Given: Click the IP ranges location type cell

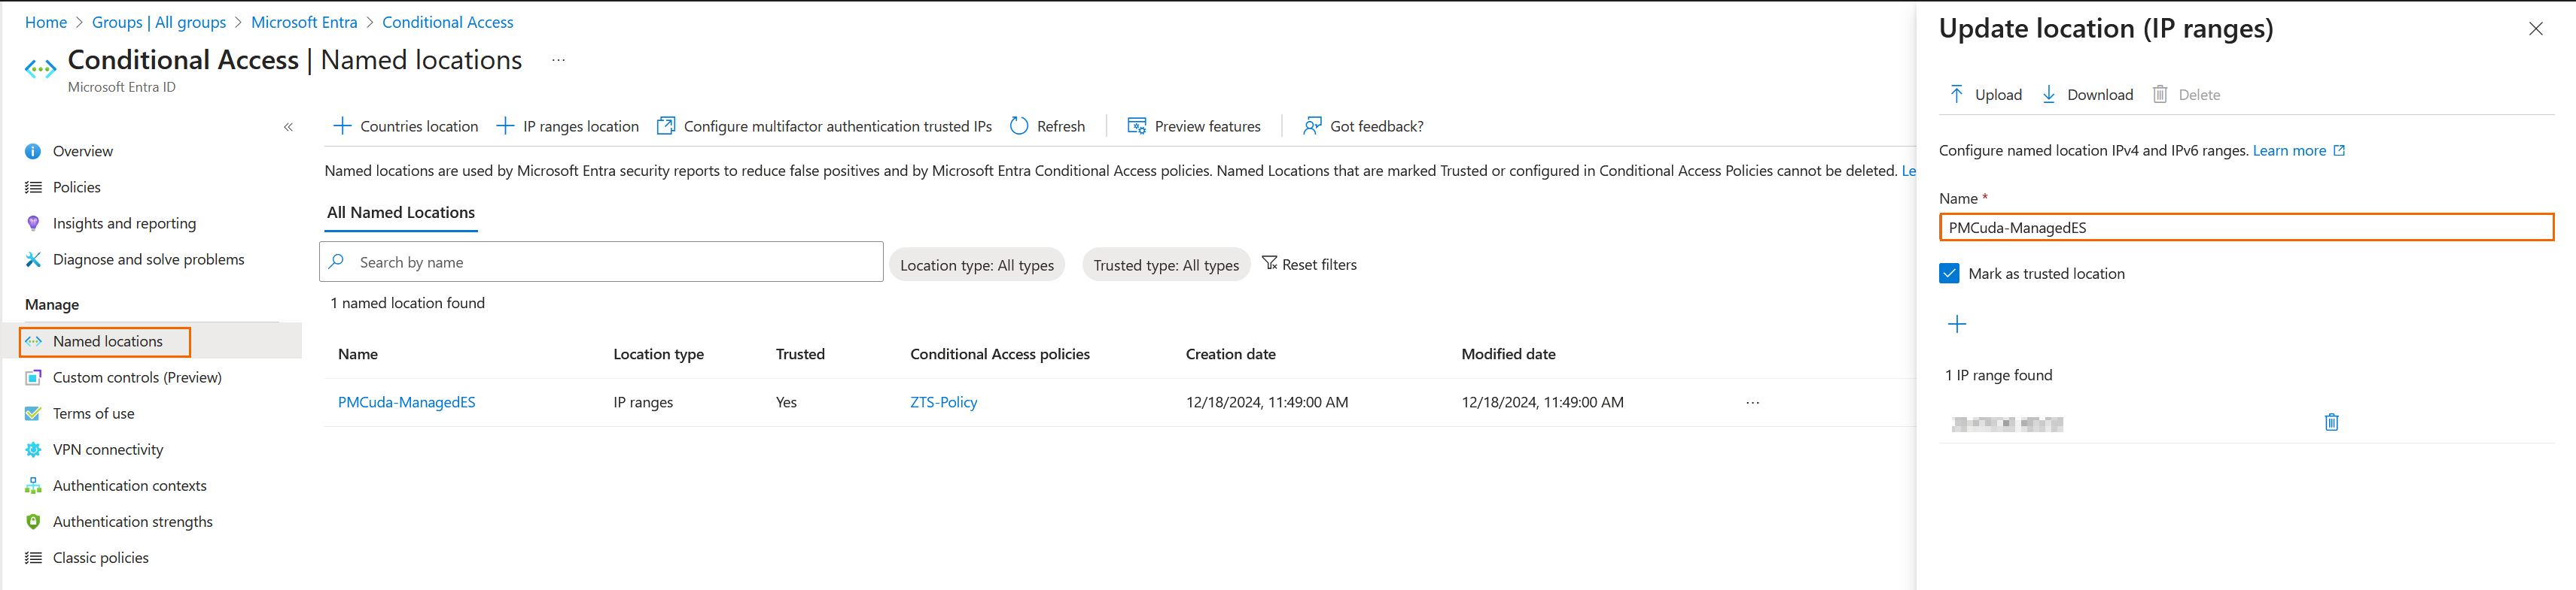Looking at the screenshot, I should click(643, 402).
